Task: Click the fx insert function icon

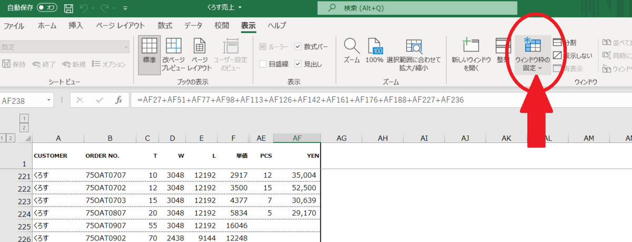Action: [x=119, y=99]
